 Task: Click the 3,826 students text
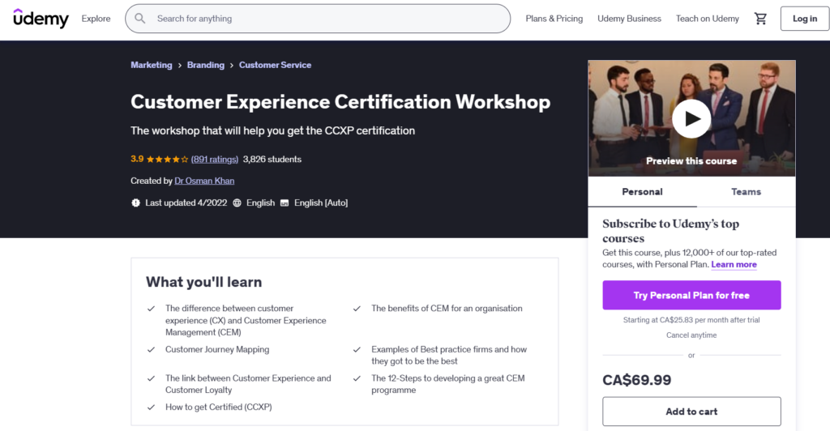(x=272, y=159)
